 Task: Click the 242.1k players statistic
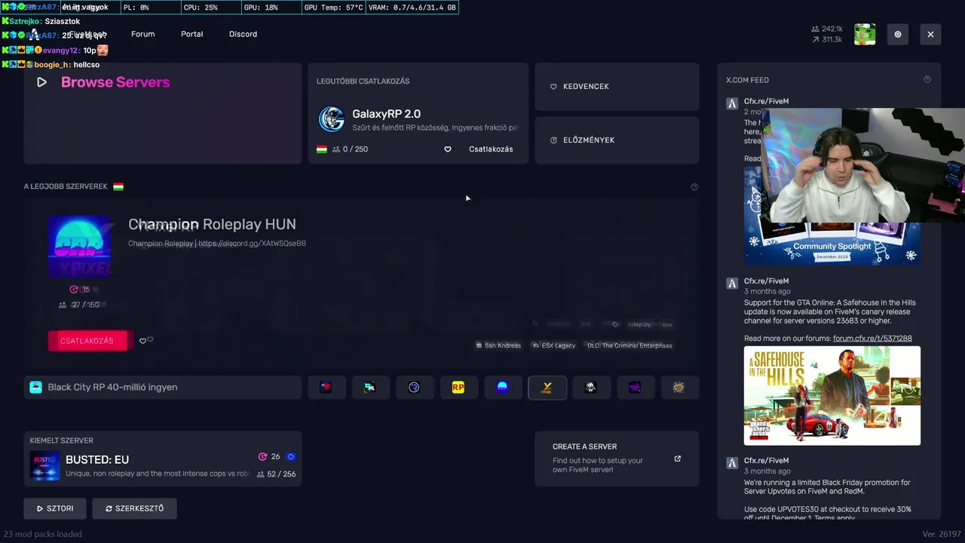(827, 29)
